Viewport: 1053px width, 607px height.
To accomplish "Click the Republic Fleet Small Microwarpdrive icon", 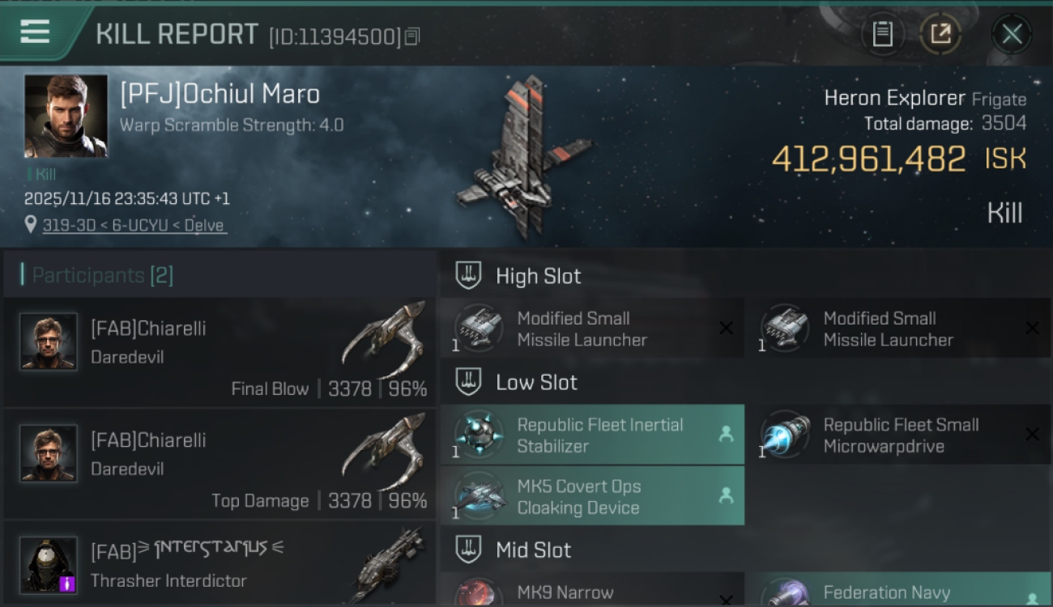I will click(x=785, y=435).
